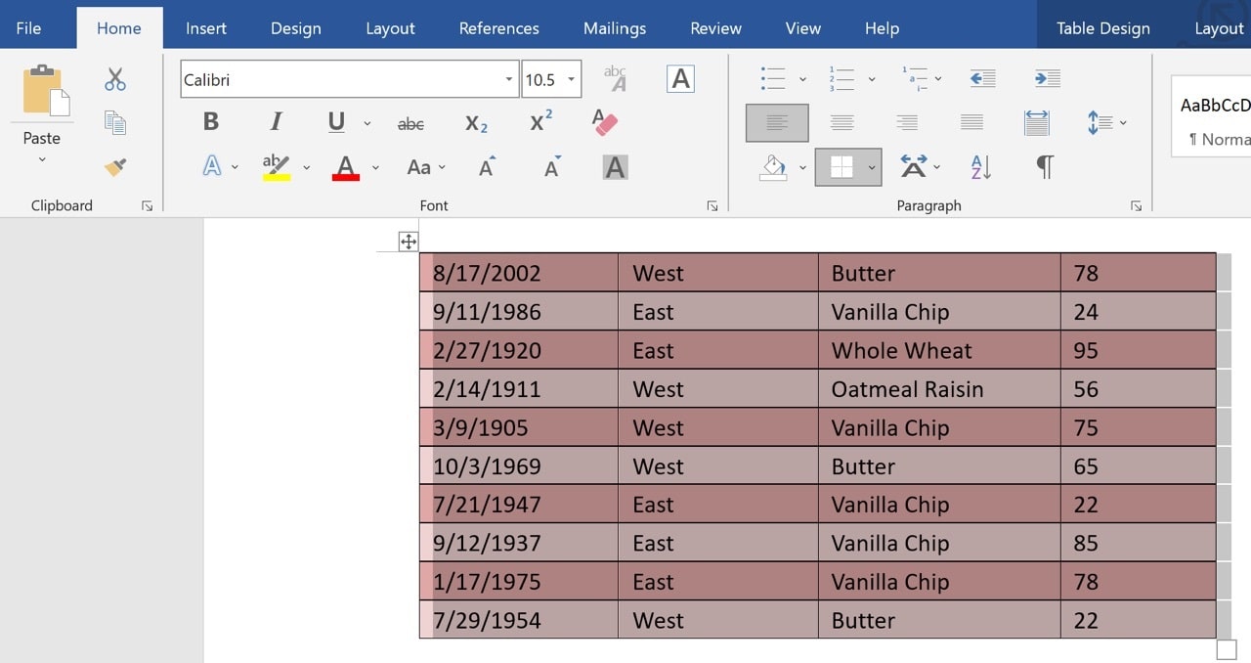
Task: Toggle paragraph marks visibility
Action: [x=1043, y=167]
